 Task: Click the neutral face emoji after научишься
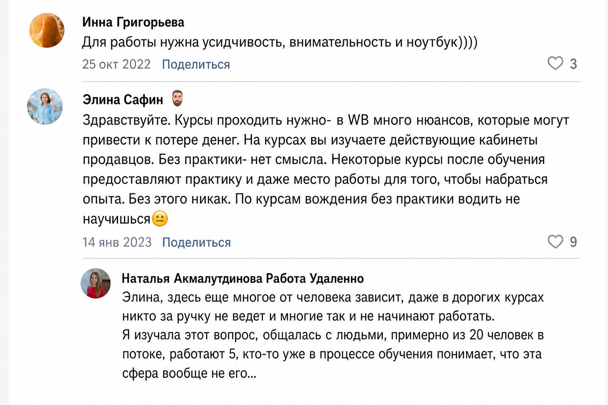tap(160, 218)
